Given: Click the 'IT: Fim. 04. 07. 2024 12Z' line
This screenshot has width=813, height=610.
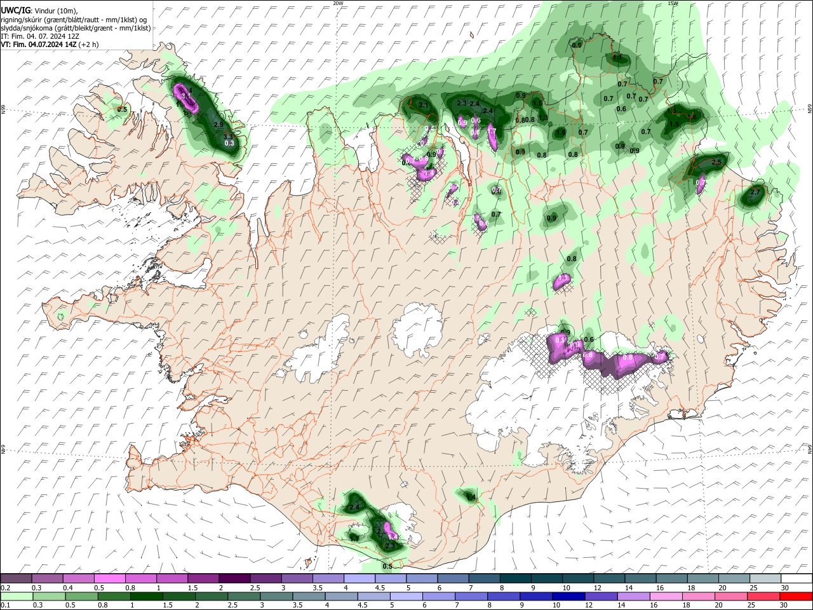Looking at the screenshot, I should [x=40, y=36].
